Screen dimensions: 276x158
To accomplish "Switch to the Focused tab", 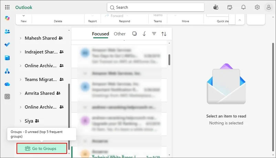I will [x=100, y=34].
